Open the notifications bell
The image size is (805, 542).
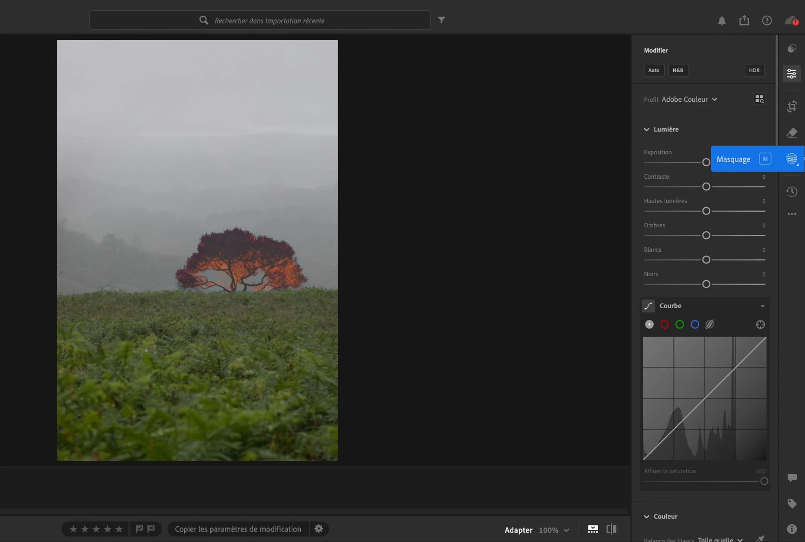(x=722, y=20)
